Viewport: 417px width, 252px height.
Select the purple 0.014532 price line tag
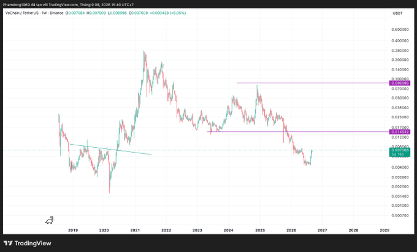pos(400,132)
